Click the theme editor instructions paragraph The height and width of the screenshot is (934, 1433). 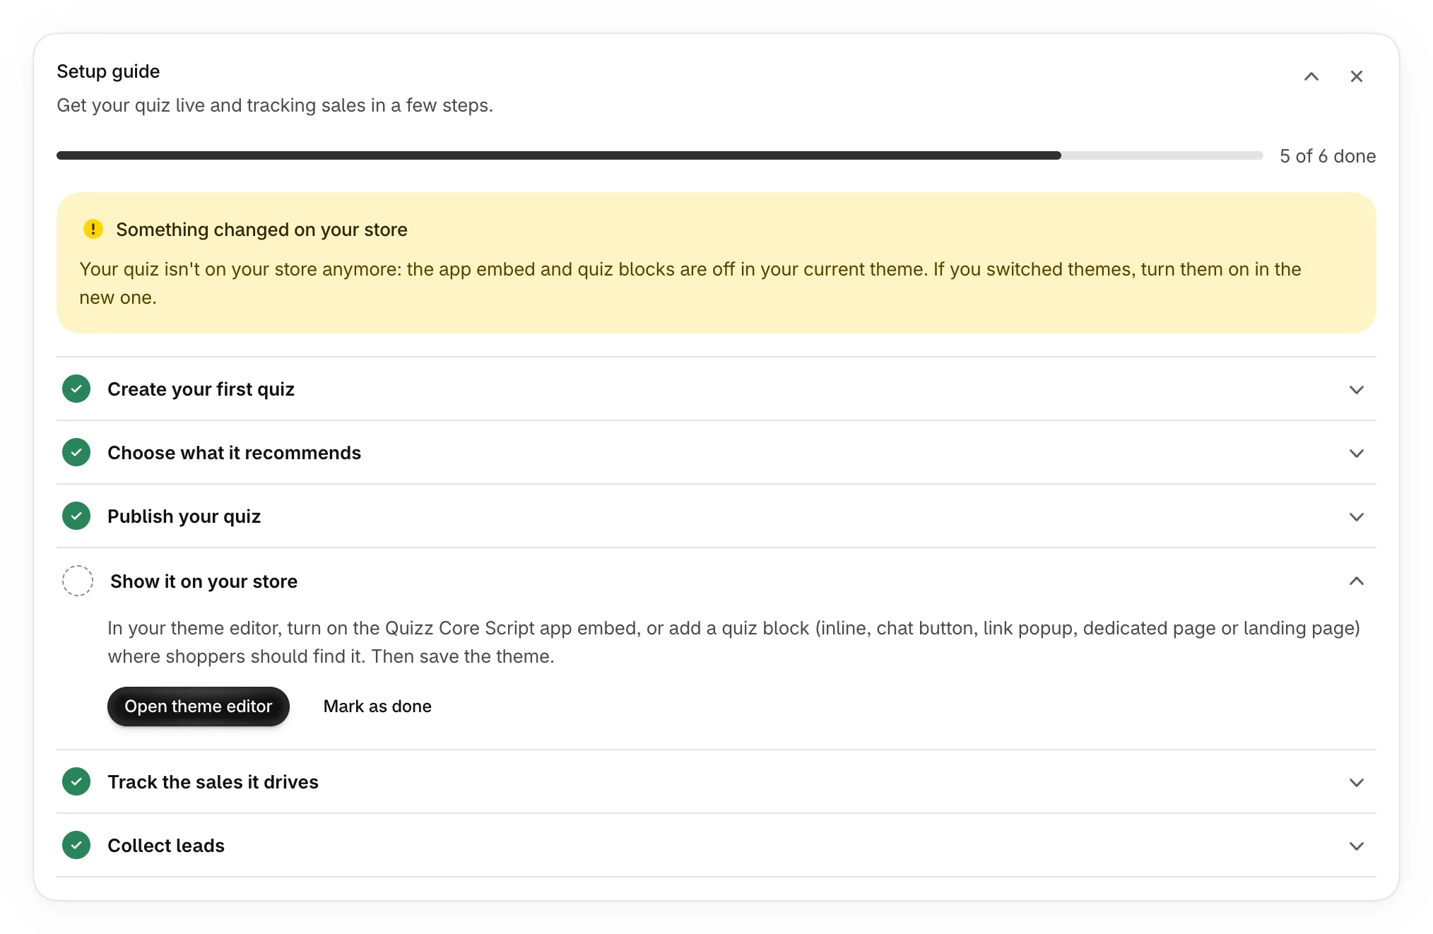point(733,642)
